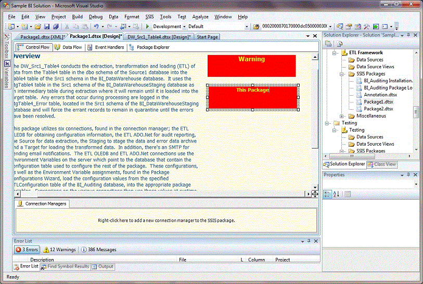423x284 pixels.
Task: Click the New Project toolbar icon
Action: 11,27
